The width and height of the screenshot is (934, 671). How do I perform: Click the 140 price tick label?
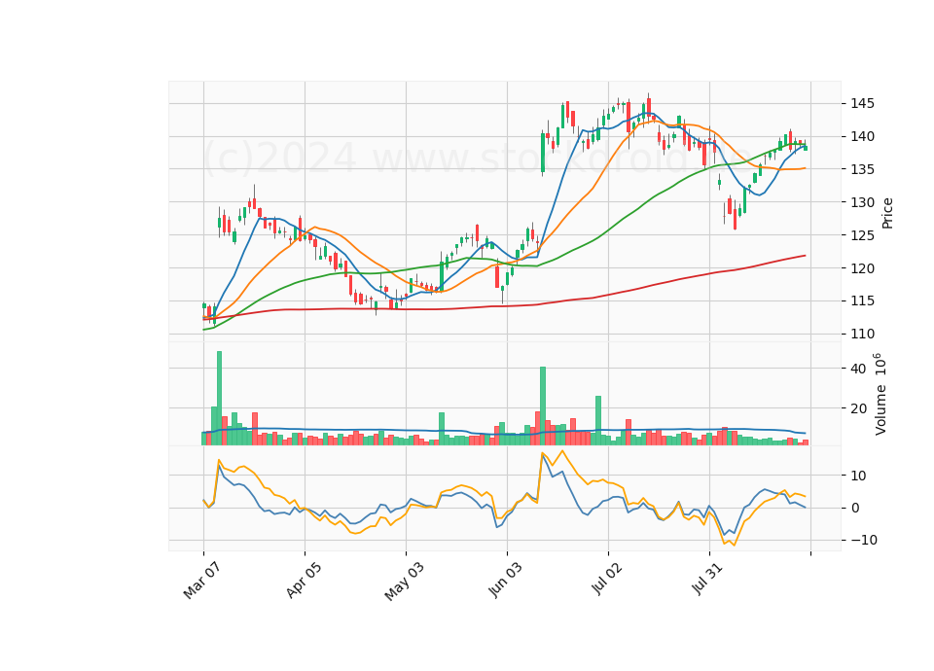tap(862, 137)
